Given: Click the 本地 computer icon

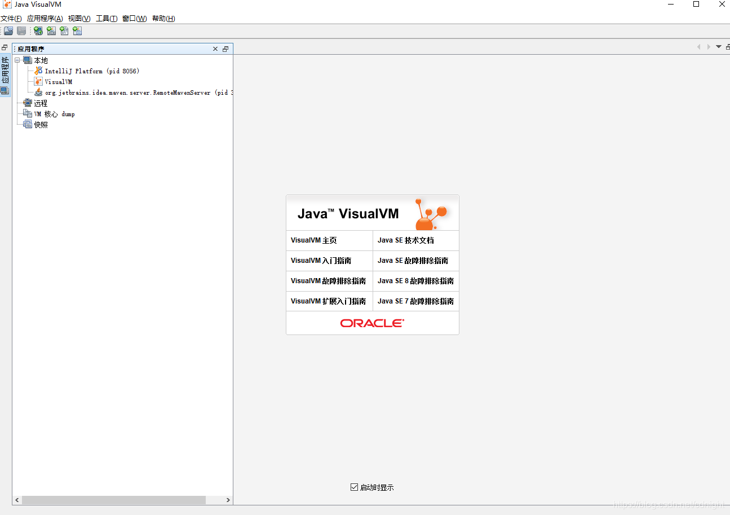Looking at the screenshot, I should tap(28, 60).
